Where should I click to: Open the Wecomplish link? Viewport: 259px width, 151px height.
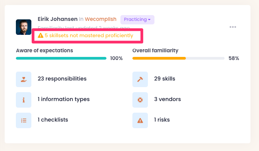coord(101,19)
